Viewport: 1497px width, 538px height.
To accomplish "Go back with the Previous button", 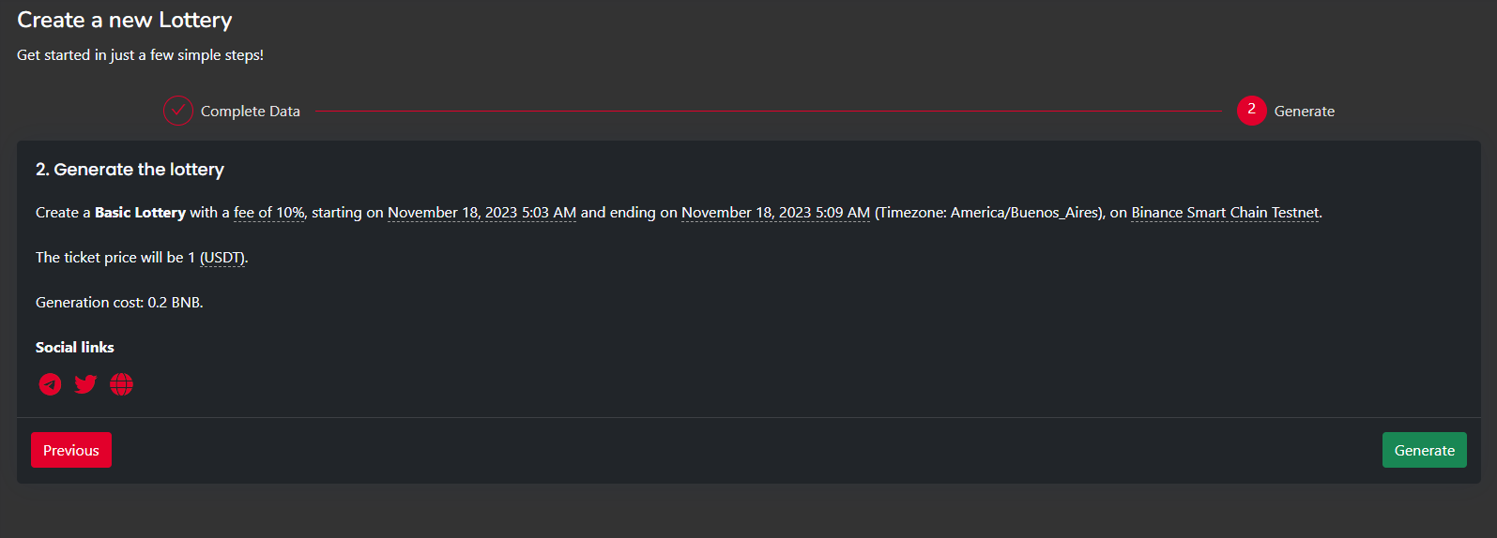I will (x=71, y=450).
